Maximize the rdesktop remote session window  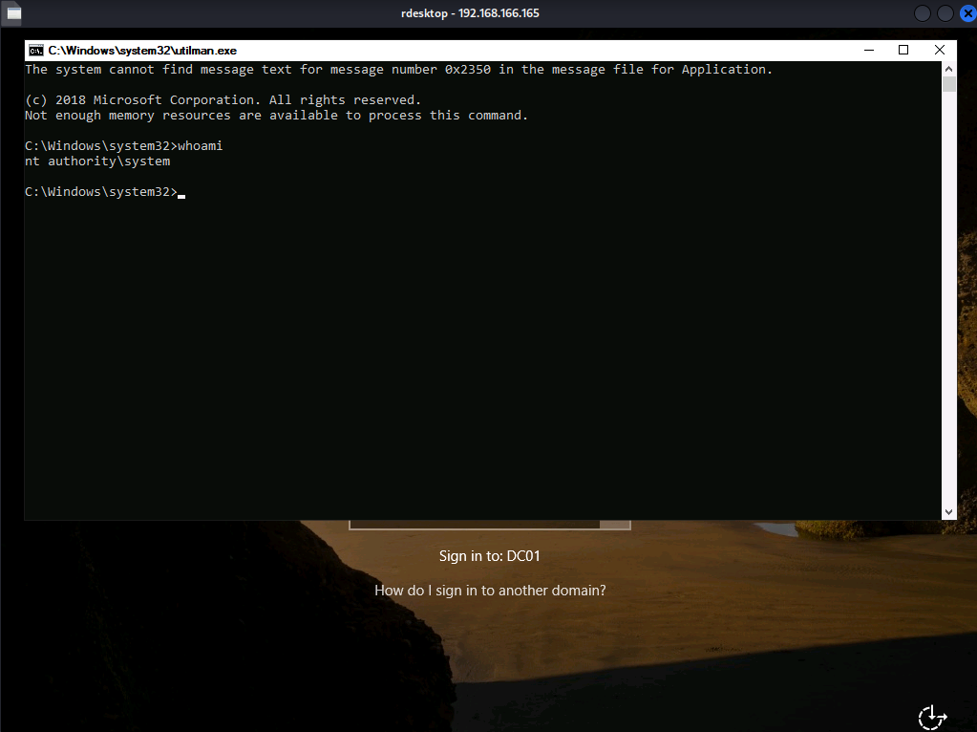945,13
